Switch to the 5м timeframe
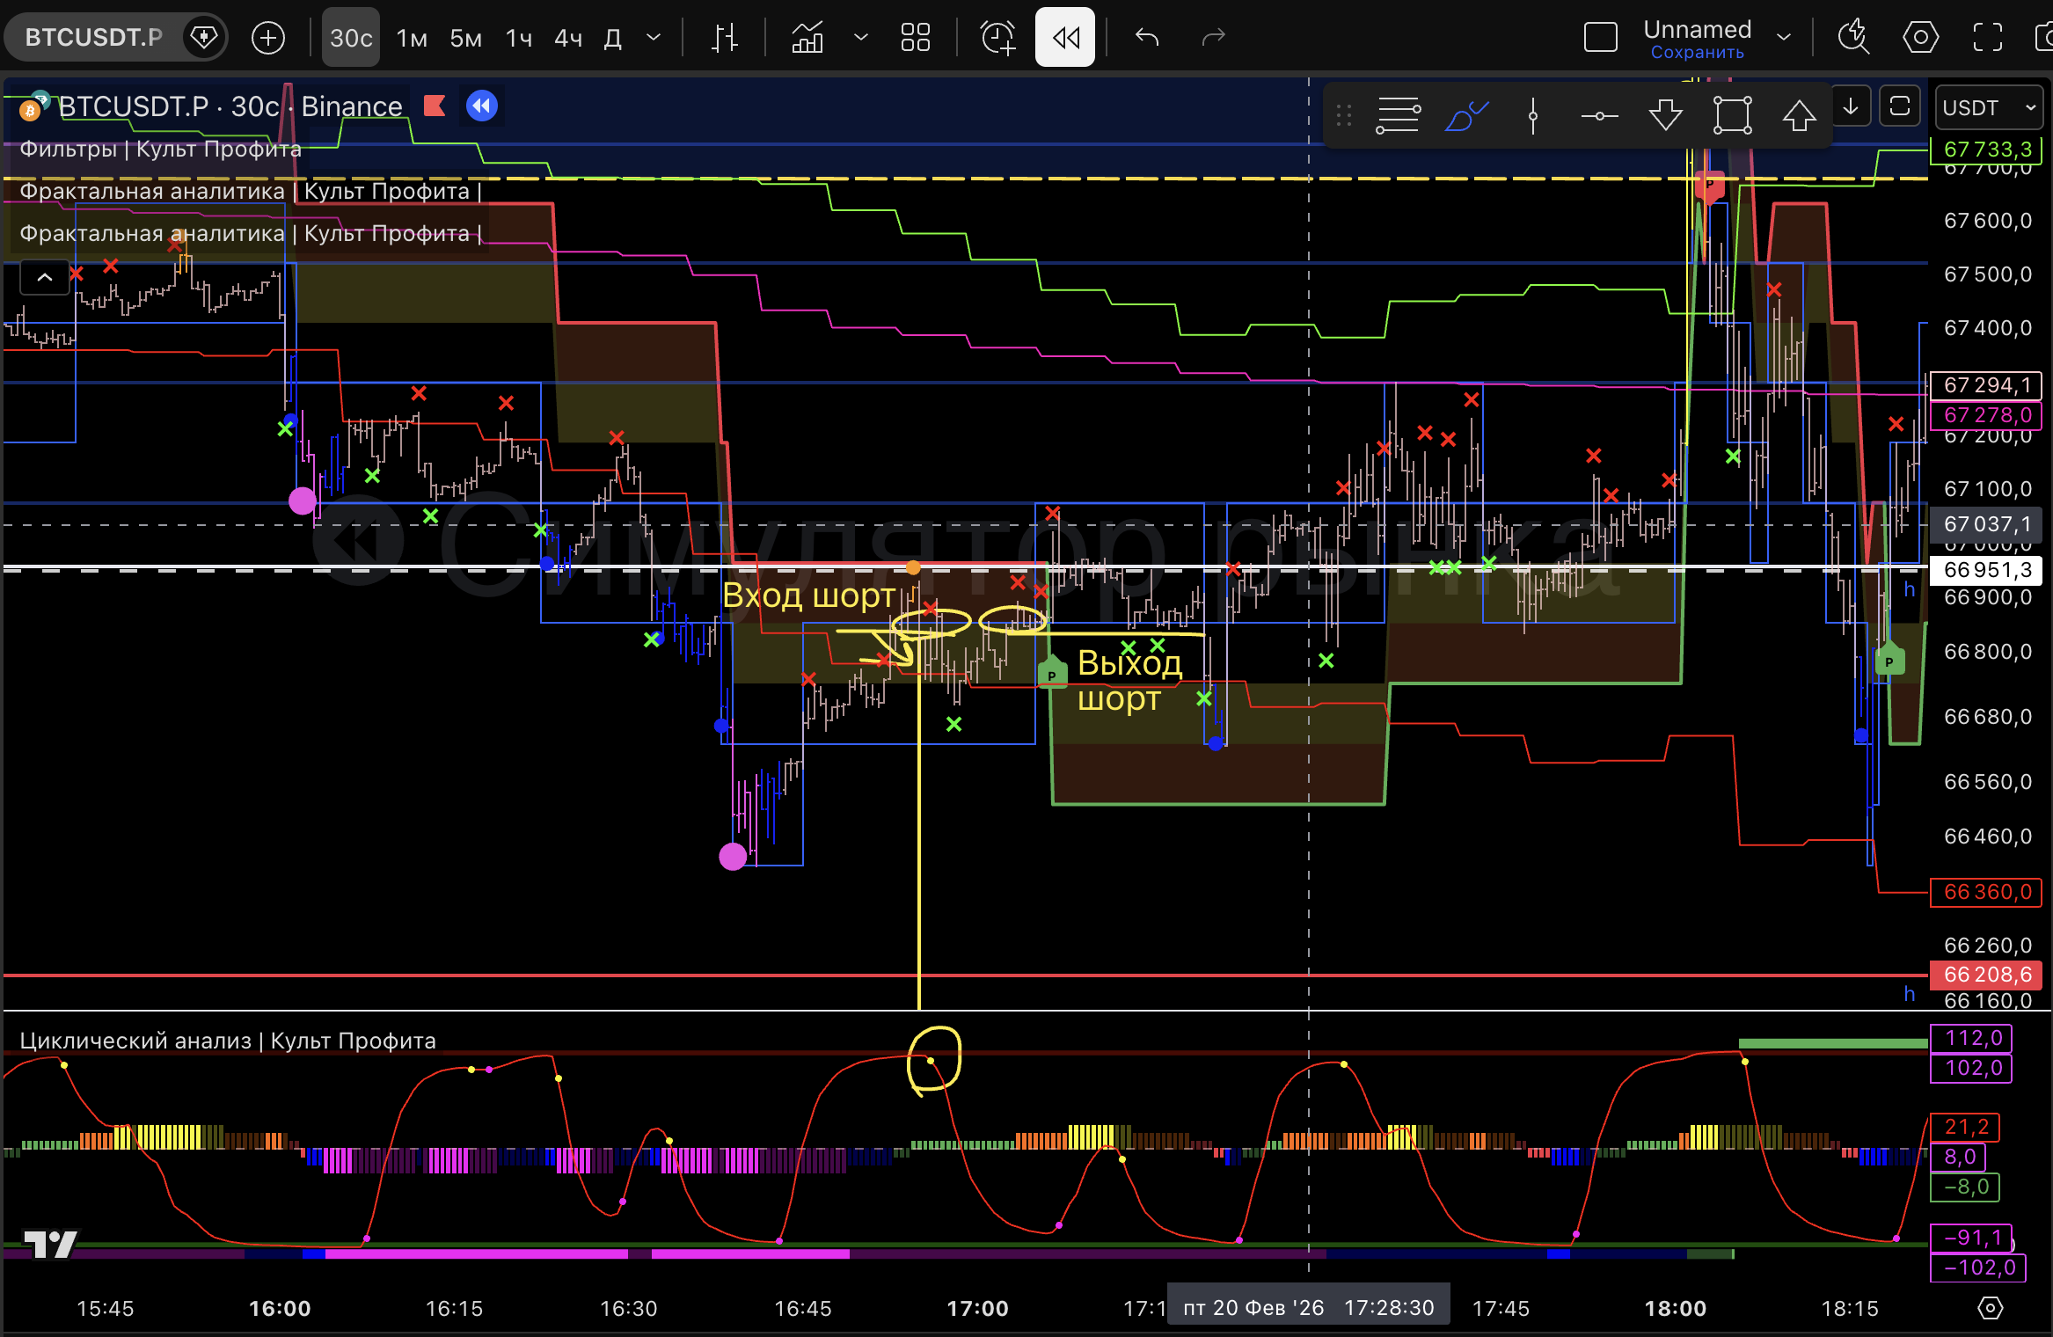 tap(465, 38)
